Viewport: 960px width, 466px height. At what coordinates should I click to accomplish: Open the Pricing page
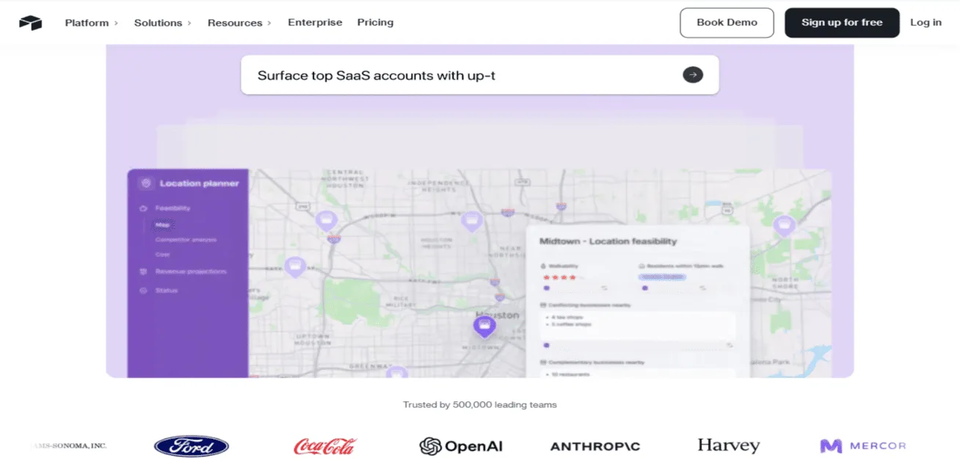coord(375,23)
